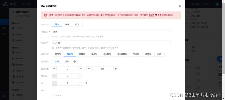Increase the range minimum value 0
Viewport: 225px width, 100px height.
tap(81, 69)
